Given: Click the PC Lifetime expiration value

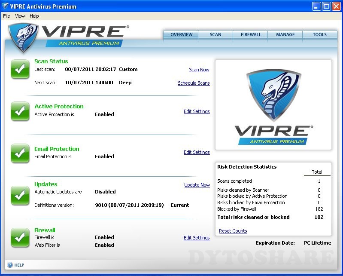Looking at the screenshot, I should point(317,243).
